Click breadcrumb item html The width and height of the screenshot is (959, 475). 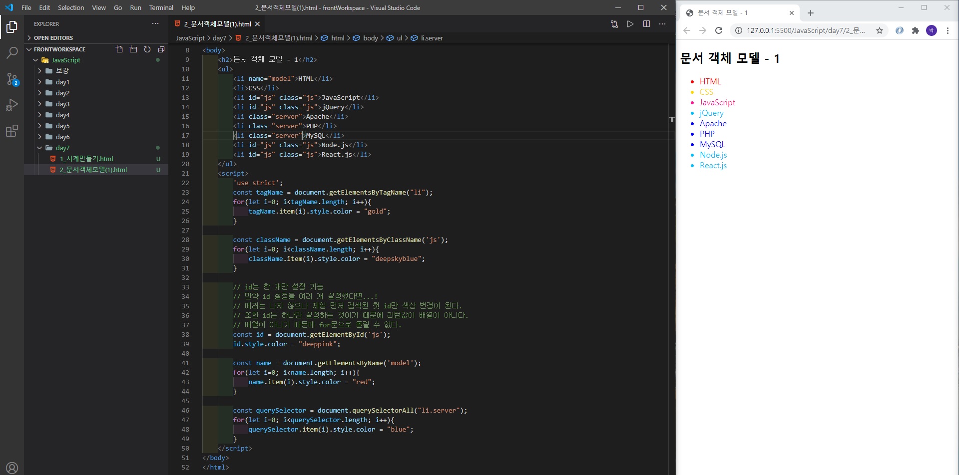(x=338, y=38)
